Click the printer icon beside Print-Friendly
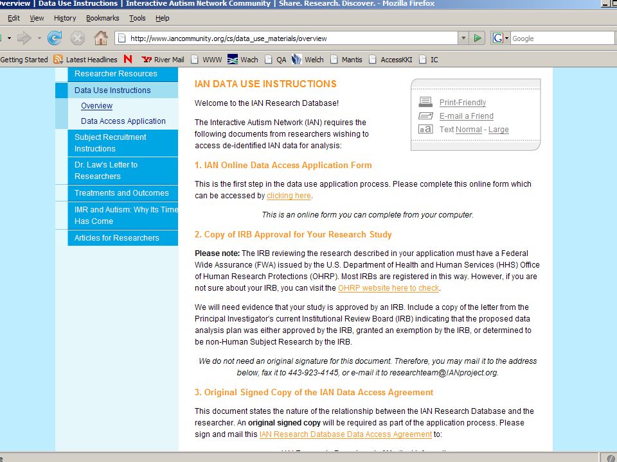Image resolution: width=617 pixels, height=462 pixels. 425,102
